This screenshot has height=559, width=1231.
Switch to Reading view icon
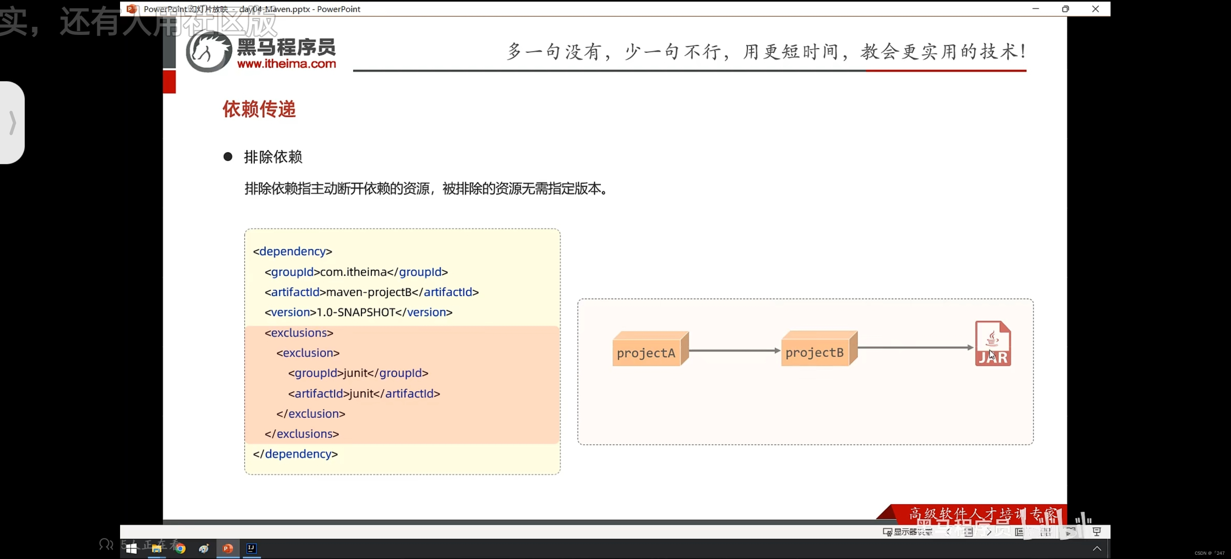click(1071, 532)
